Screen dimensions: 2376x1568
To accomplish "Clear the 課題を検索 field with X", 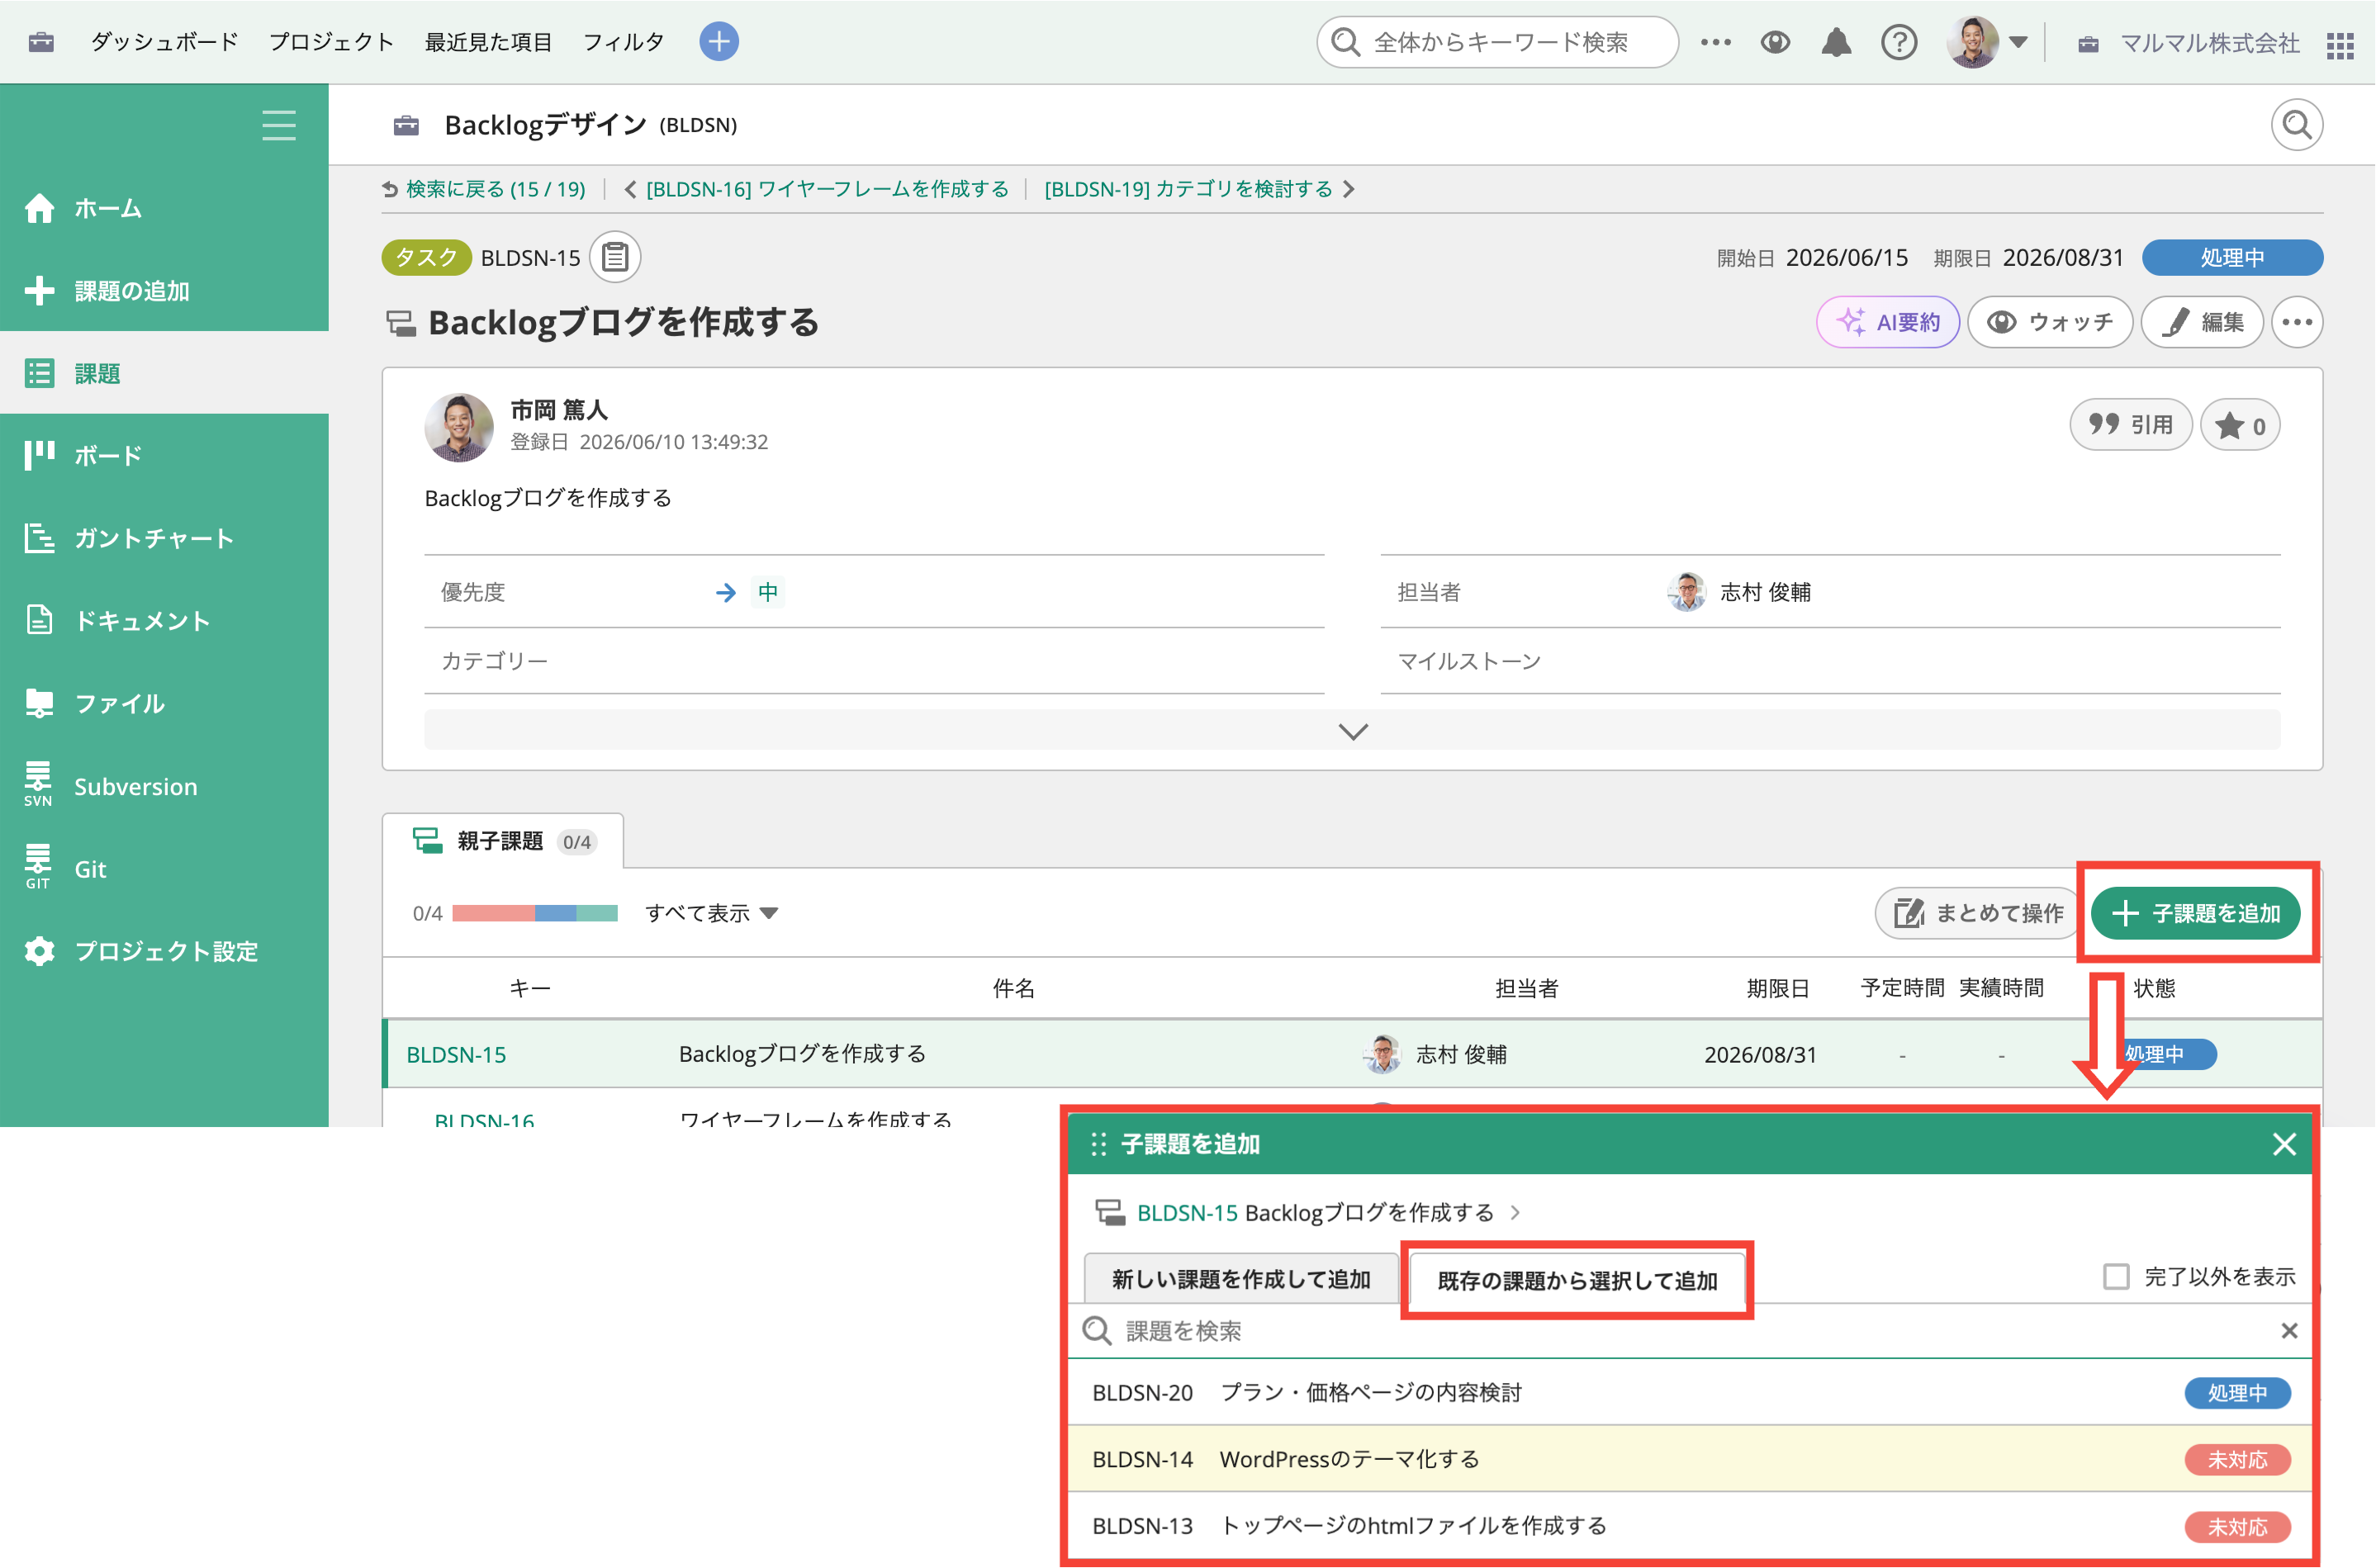I will click(x=2288, y=1331).
